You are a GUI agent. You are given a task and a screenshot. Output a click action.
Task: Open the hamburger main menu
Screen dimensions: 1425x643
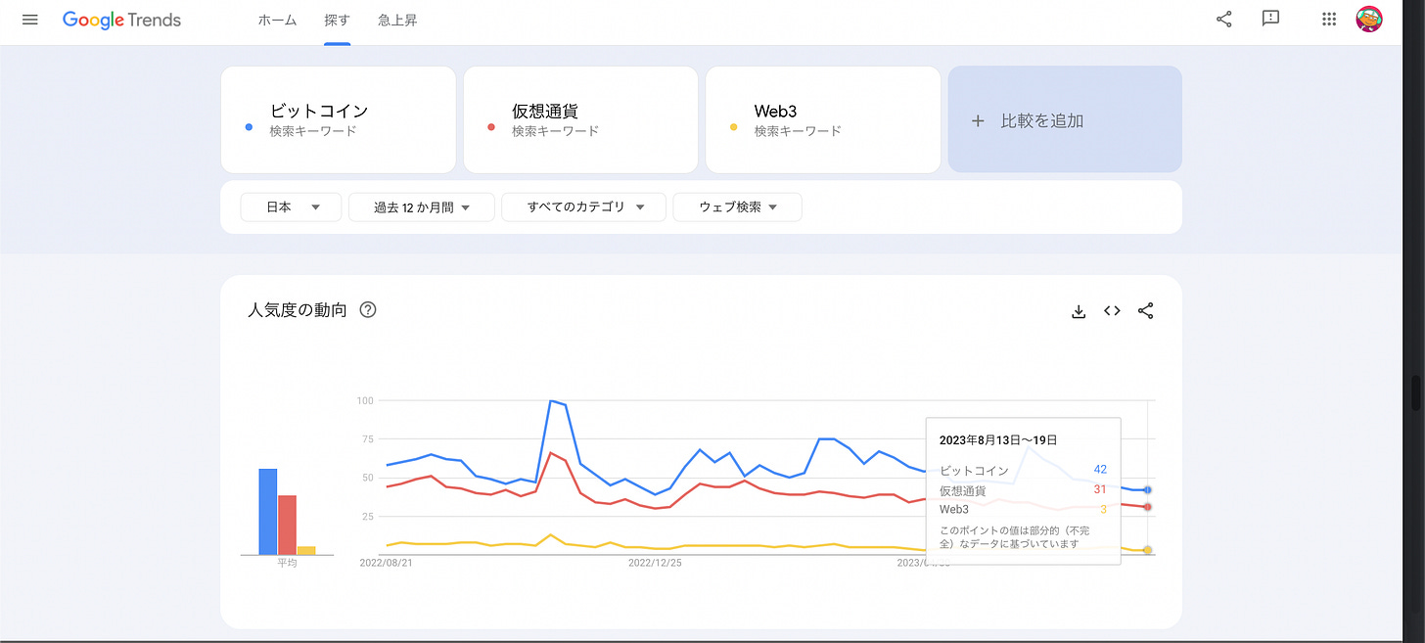pyautogui.click(x=29, y=20)
